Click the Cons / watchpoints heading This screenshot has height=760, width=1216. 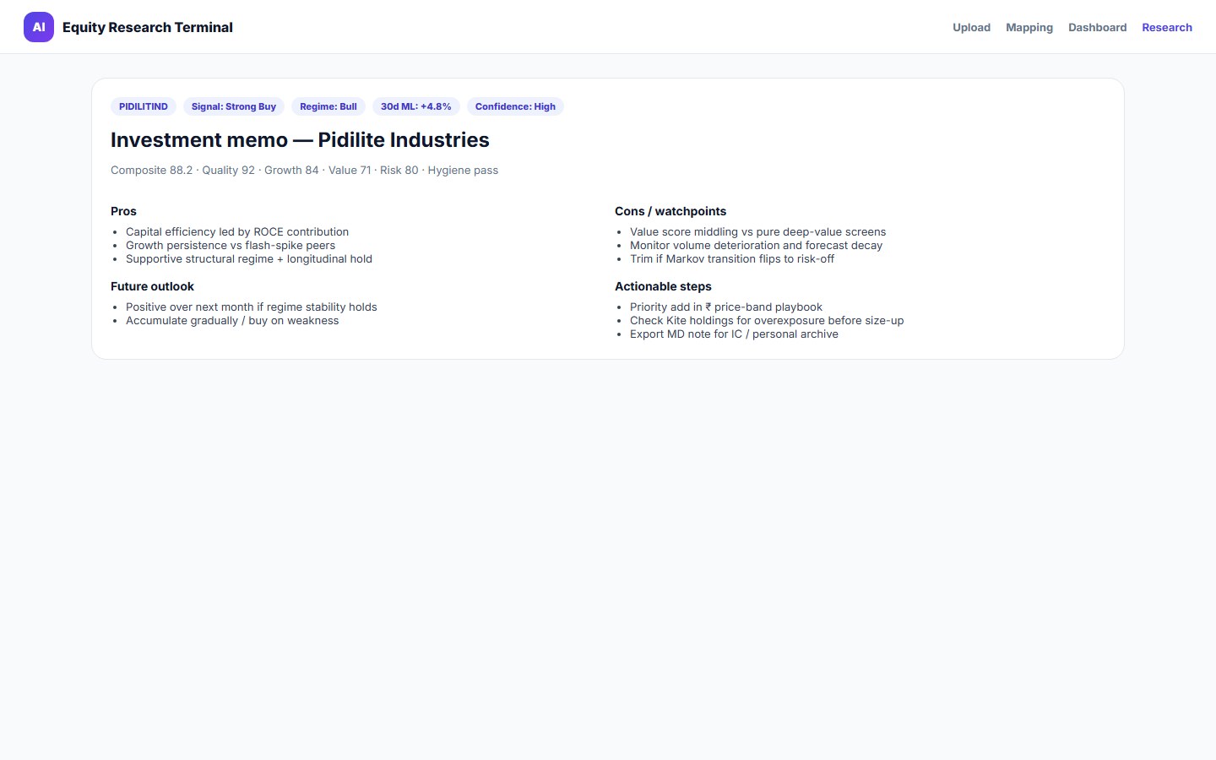(x=670, y=211)
